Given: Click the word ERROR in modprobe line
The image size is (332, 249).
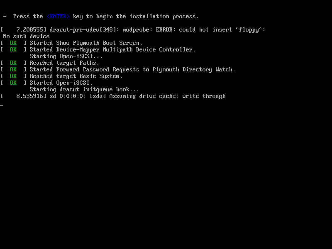Looking at the screenshot, I should tap(164, 29).
